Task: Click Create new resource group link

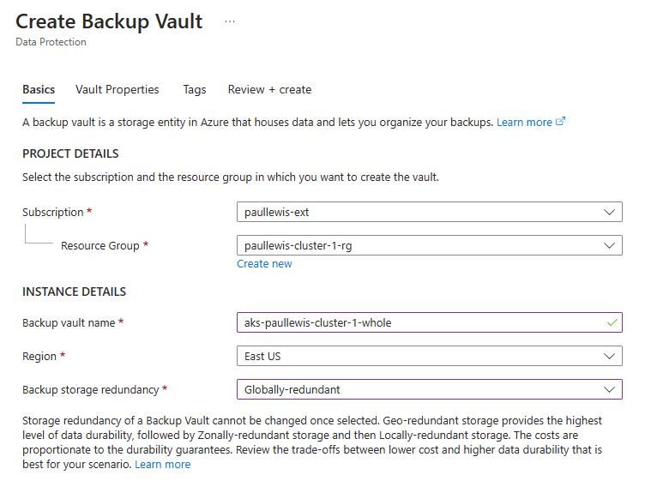Action: click(264, 264)
